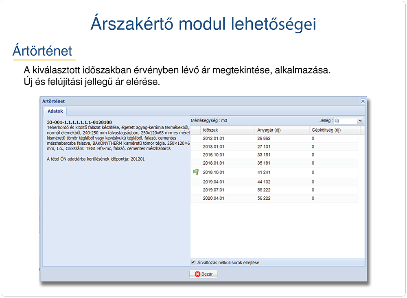Select the 2013.01.01 period row

(274, 147)
